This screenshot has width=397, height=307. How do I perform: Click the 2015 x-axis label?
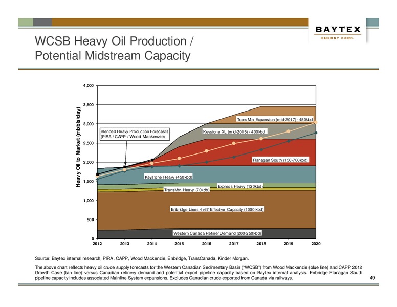tap(179, 244)
